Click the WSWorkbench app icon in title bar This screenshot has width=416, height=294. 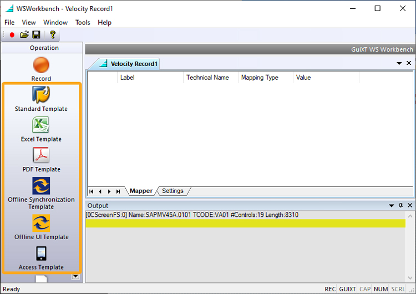tap(9, 8)
